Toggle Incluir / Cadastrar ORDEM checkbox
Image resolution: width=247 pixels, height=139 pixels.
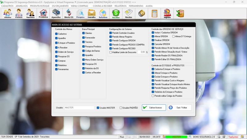click(x=153, y=32)
